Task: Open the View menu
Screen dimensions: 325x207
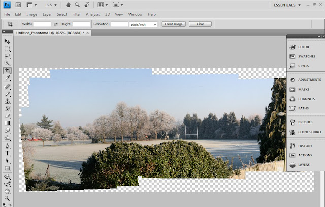Action: coord(119,14)
